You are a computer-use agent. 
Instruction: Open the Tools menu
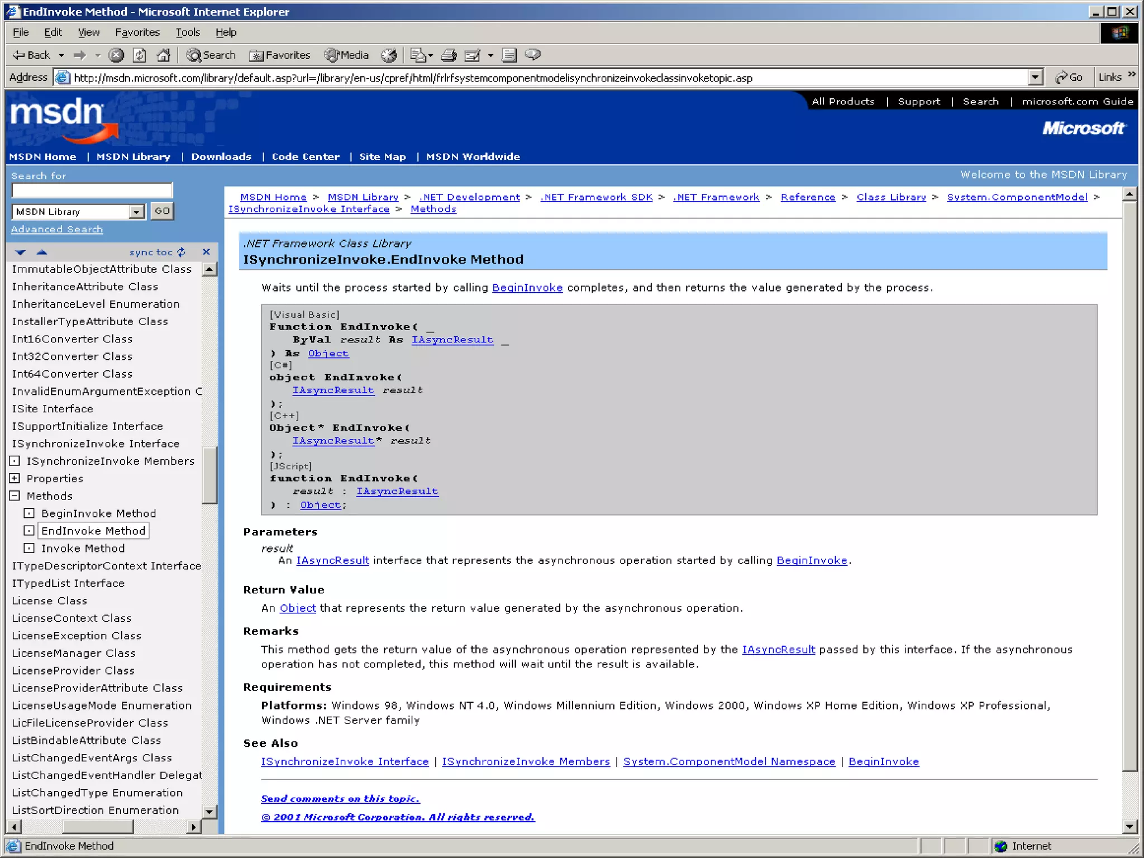[x=187, y=32]
